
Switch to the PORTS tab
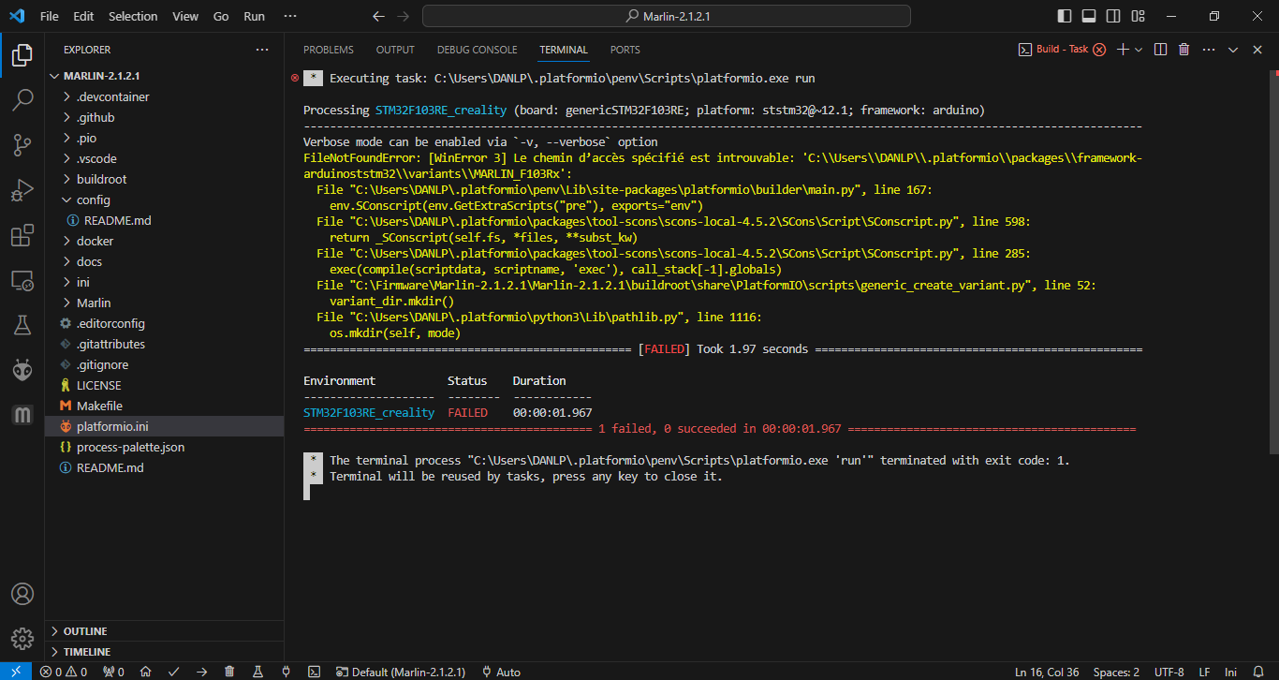(625, 50)
